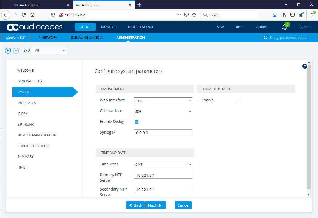Click Save in the top bar

click(220, 27)
